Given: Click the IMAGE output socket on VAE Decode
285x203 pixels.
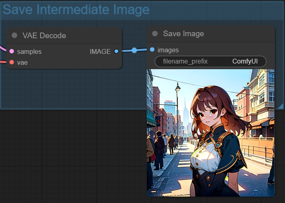Looking at the screenshot, I should click(116, 51).
